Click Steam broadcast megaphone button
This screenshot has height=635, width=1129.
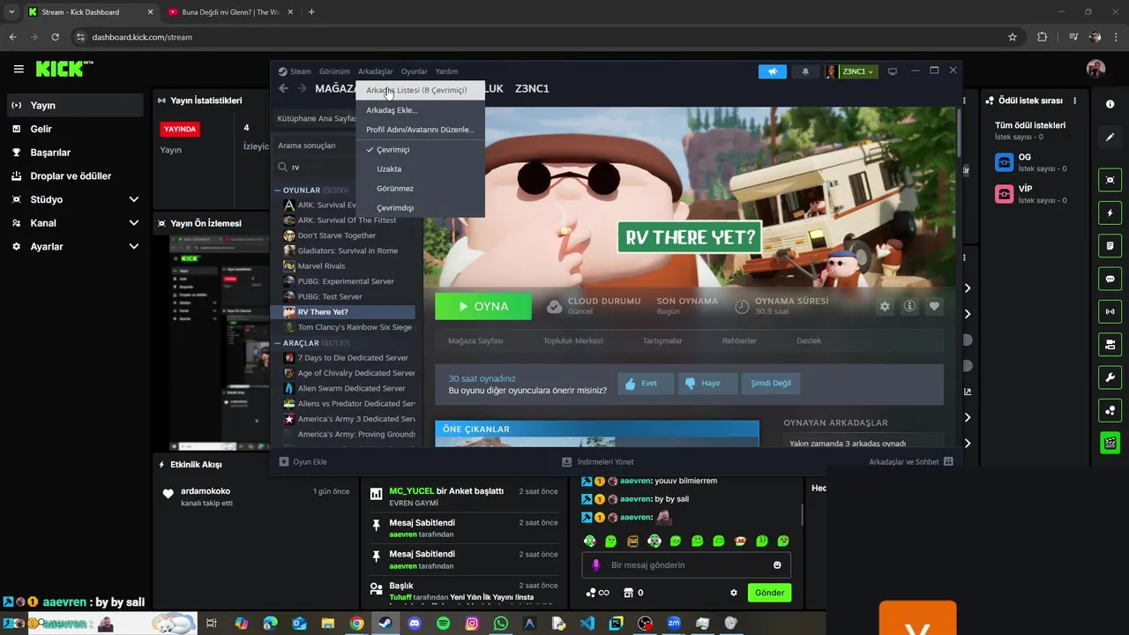click(773, 71)
